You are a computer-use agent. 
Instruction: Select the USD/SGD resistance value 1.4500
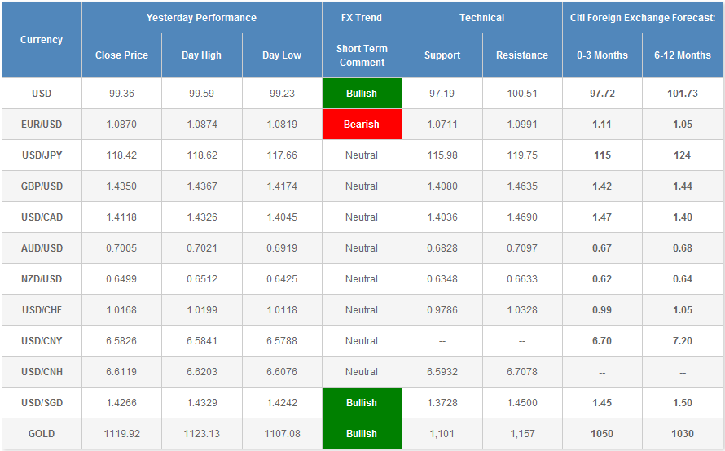522,403
